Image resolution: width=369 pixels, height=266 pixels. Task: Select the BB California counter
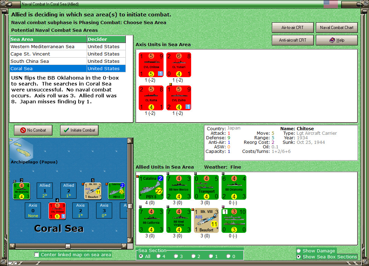151,221
